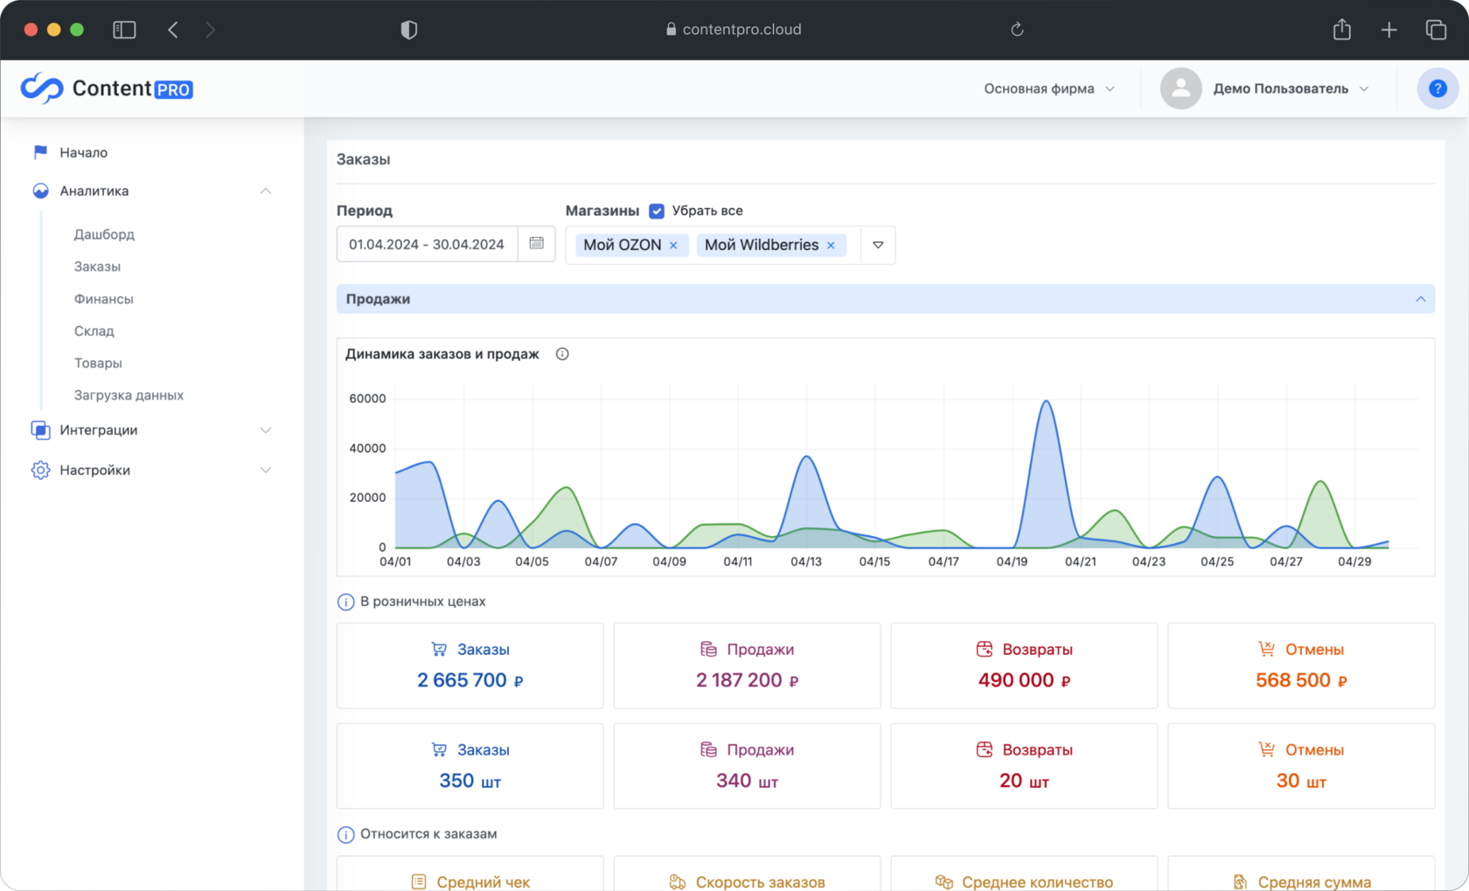This screenshot has height=891, width=1469.
Task: Remove the Мой OZON store tag
Action: coord(673,246)
